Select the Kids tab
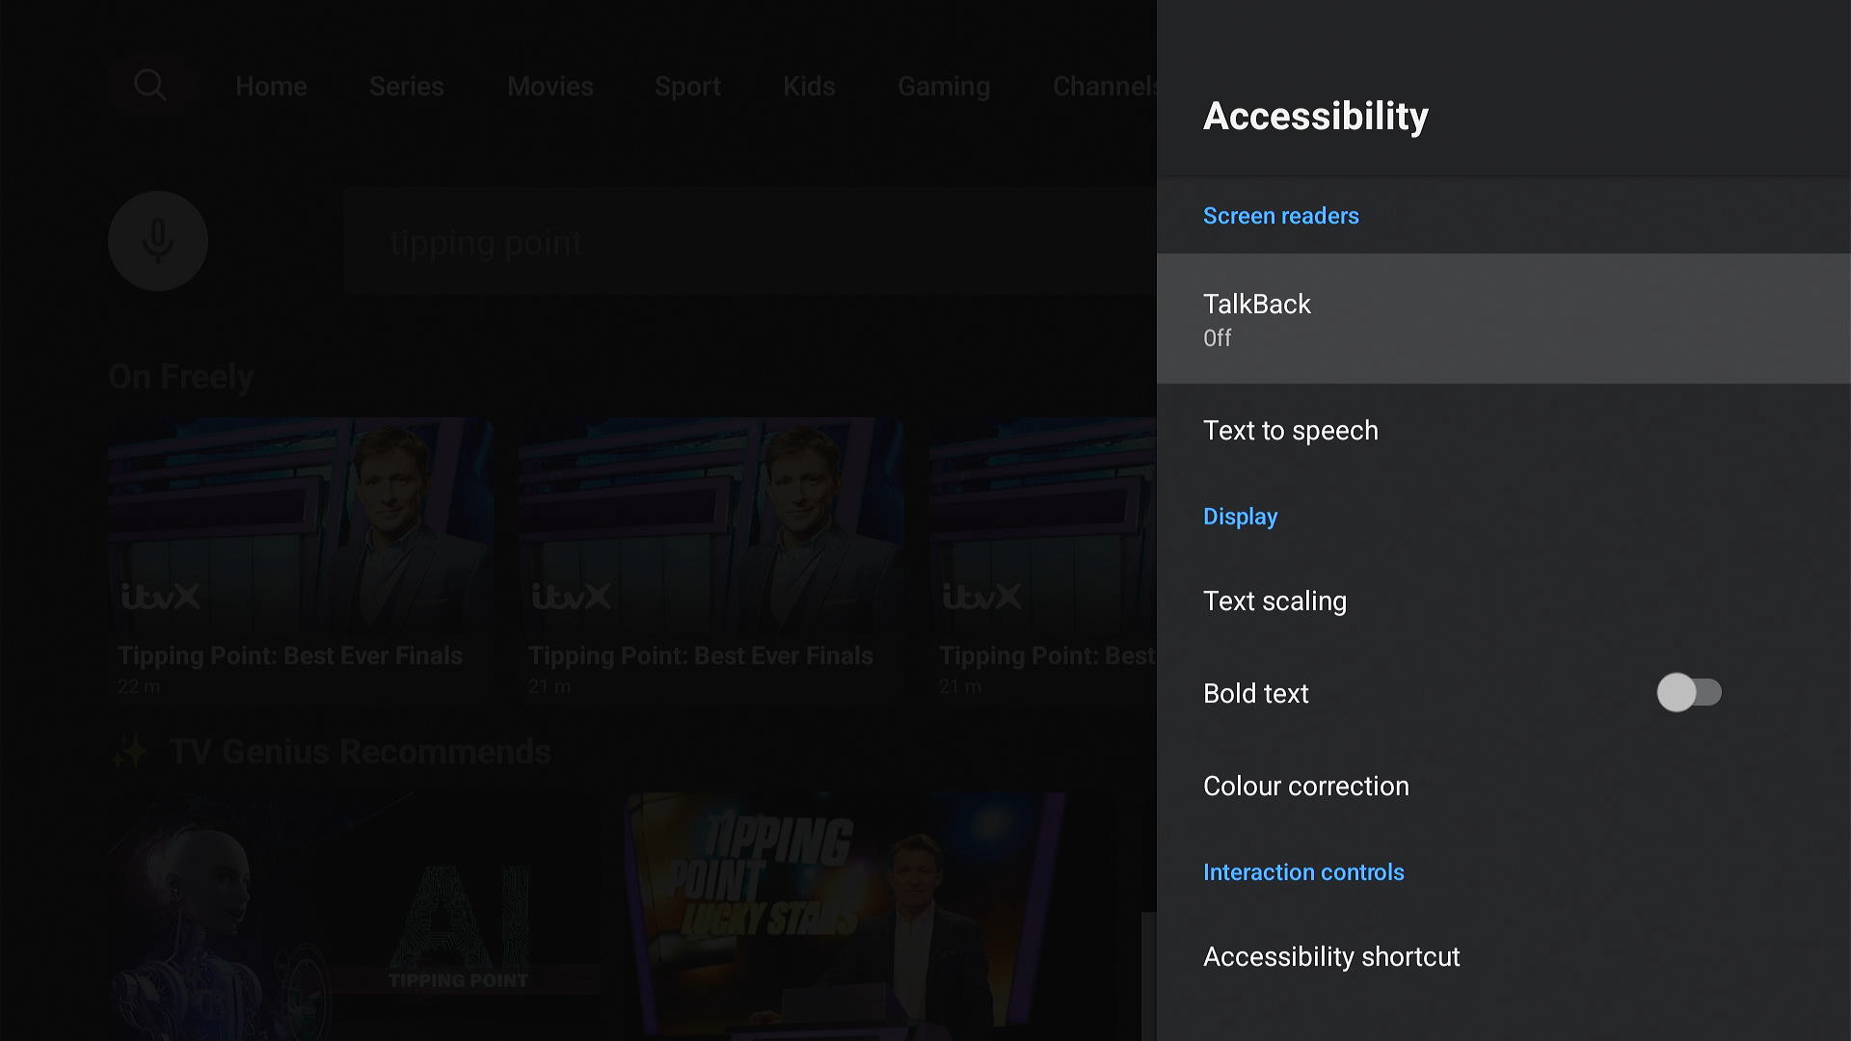The image size is (1851, 1041). [x=809, y=87]
